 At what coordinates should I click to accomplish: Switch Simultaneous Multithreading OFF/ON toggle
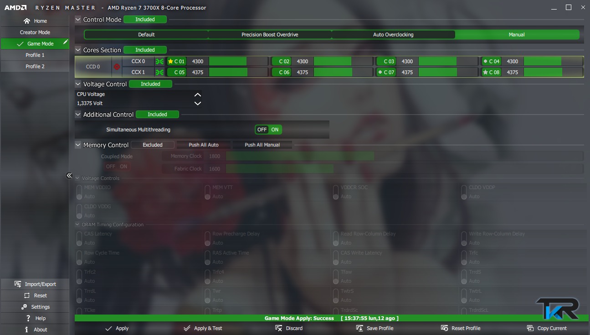point(268,130)
